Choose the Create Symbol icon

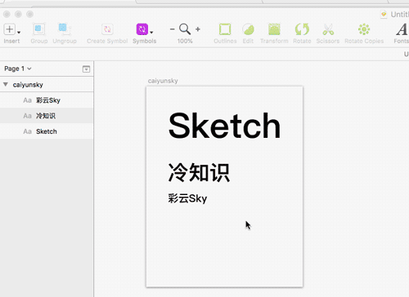click(x=107, y=29)
